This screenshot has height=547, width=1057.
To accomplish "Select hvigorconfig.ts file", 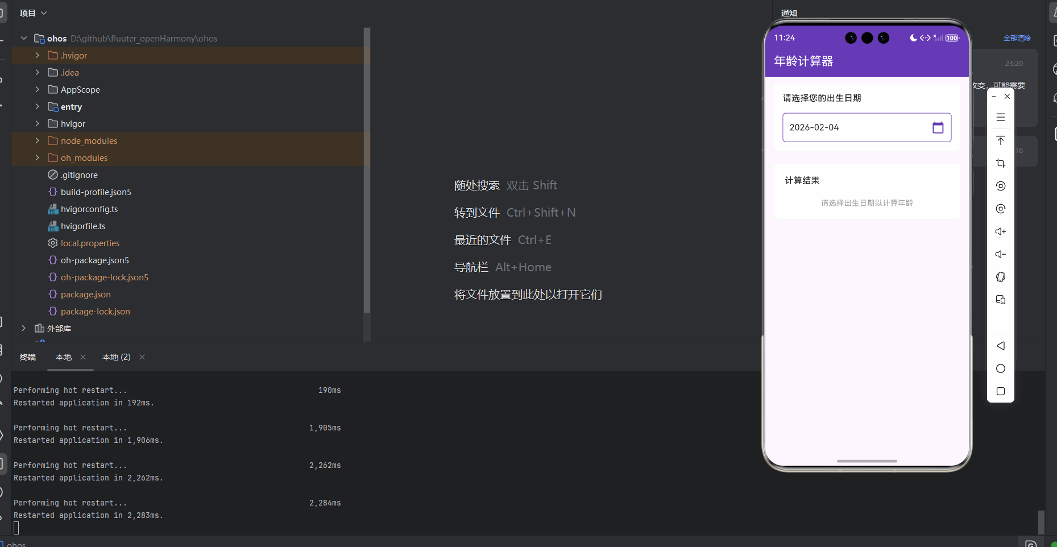I will pos(89,209).
